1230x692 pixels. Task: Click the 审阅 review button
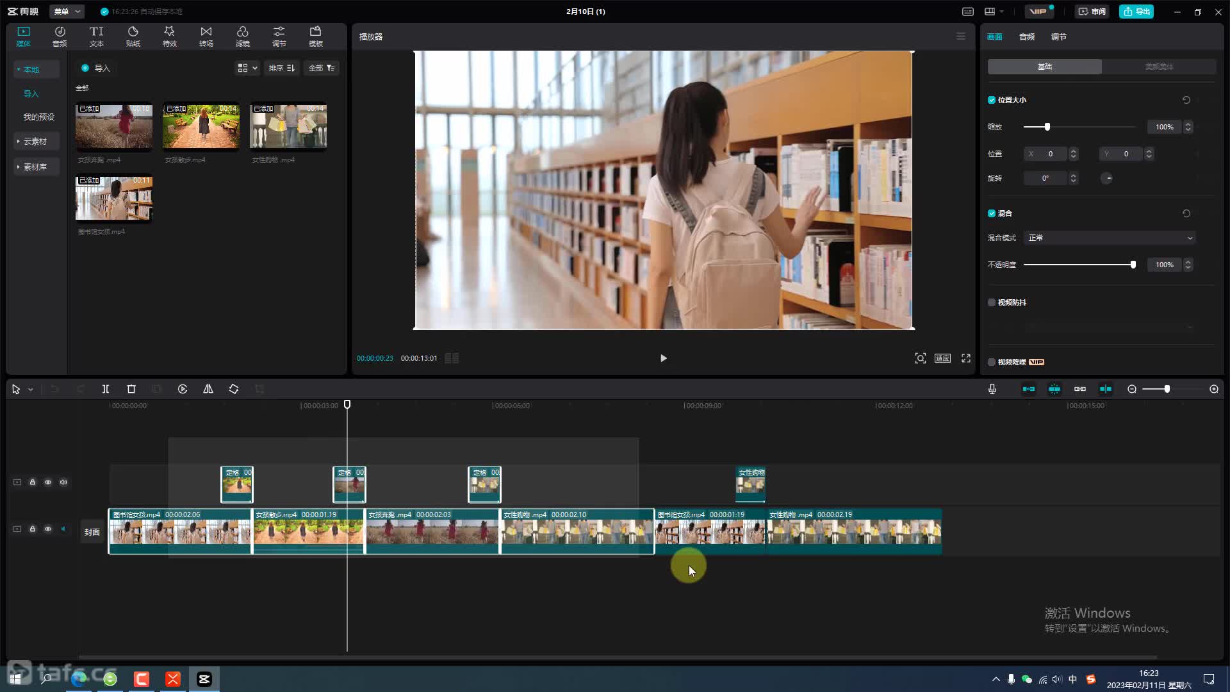coord(1092,12)
